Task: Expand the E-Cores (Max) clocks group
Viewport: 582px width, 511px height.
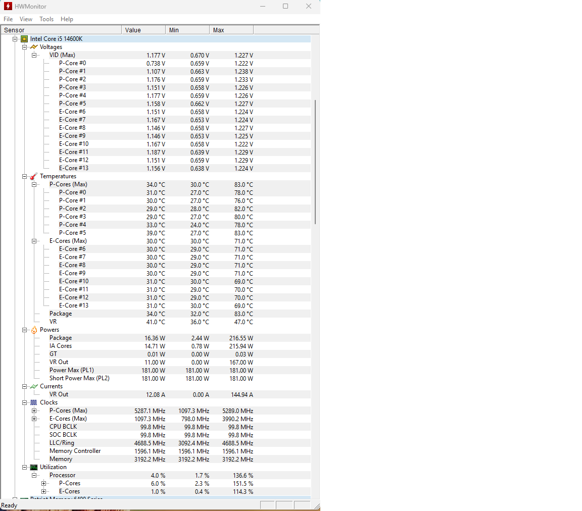Action: pyautogui.click(x=34, y=419)
